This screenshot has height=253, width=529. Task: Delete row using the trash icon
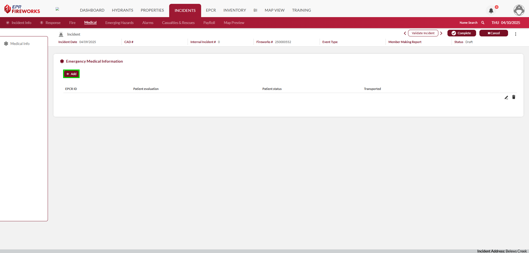tap(514, 97)
